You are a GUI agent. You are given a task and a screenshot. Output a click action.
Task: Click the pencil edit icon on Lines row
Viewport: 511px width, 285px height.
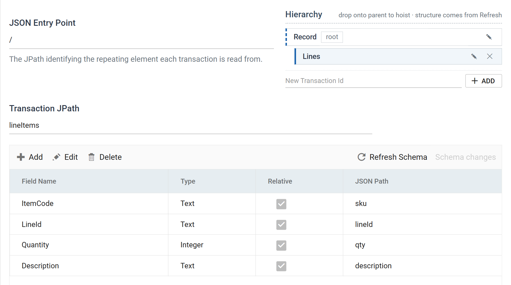click(x=474, y=56)
